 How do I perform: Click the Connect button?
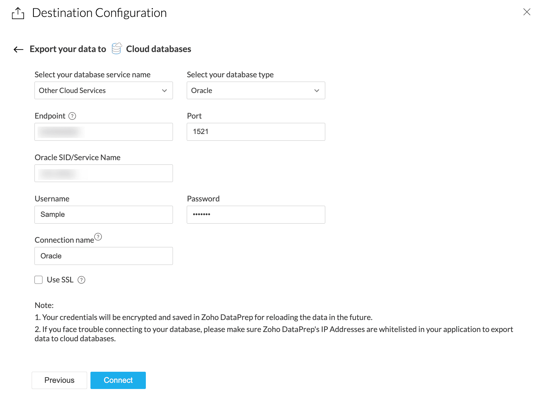[x=118, y=380]
